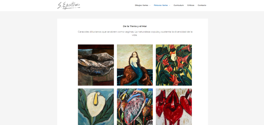The width and height of the screenshot is (264, 125).
Task: Navigate to the Contacto page
Action: coord(202,5)
